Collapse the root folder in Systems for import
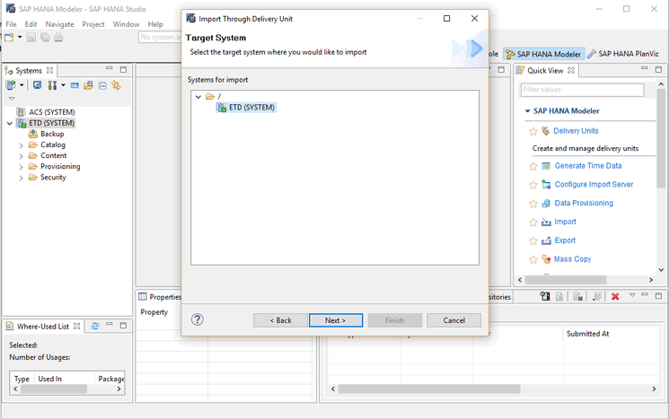 pos(198,97)
